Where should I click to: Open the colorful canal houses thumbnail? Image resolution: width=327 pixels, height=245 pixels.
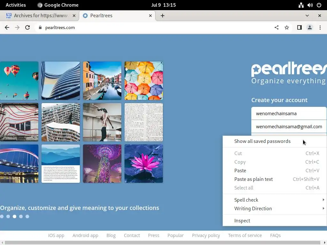point(102,81)
